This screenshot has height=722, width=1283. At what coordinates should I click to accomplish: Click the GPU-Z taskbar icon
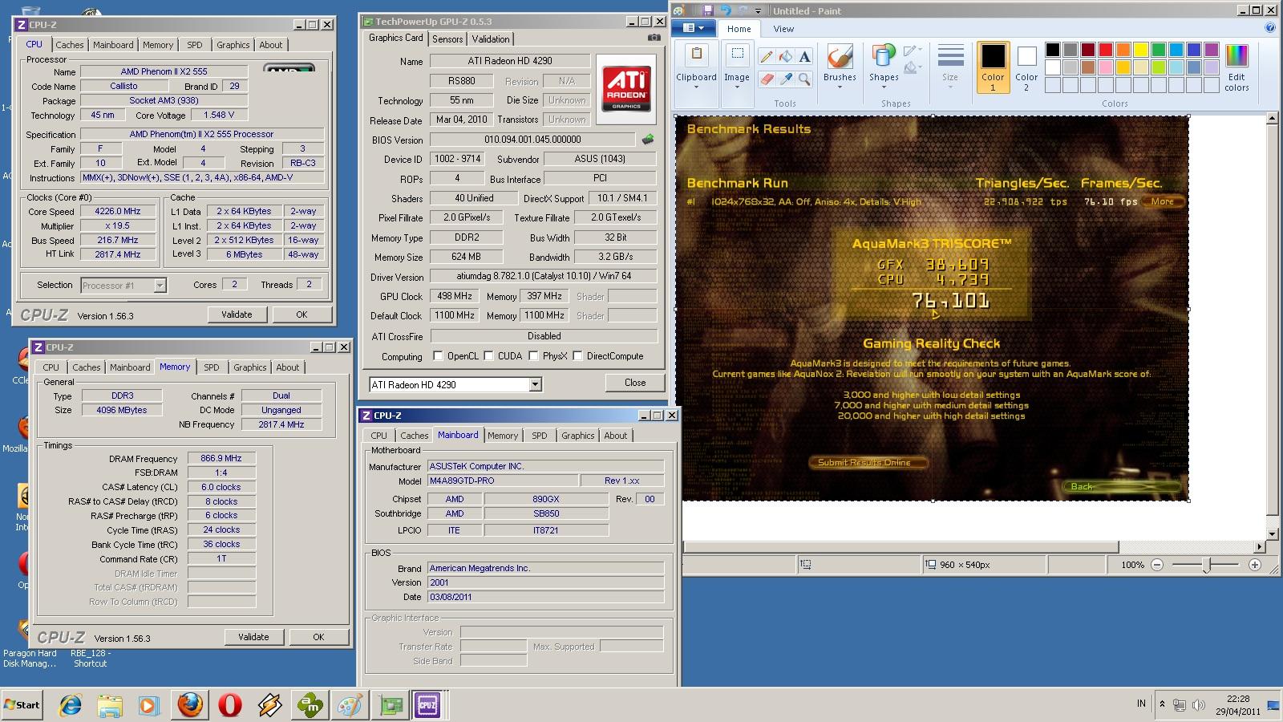click(391, 705)
